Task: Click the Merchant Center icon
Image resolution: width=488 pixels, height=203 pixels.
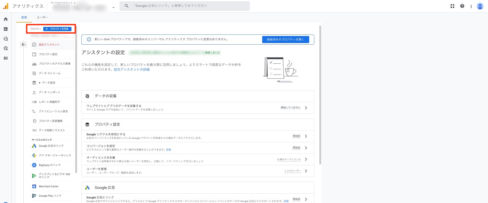Action: point(34,186)
